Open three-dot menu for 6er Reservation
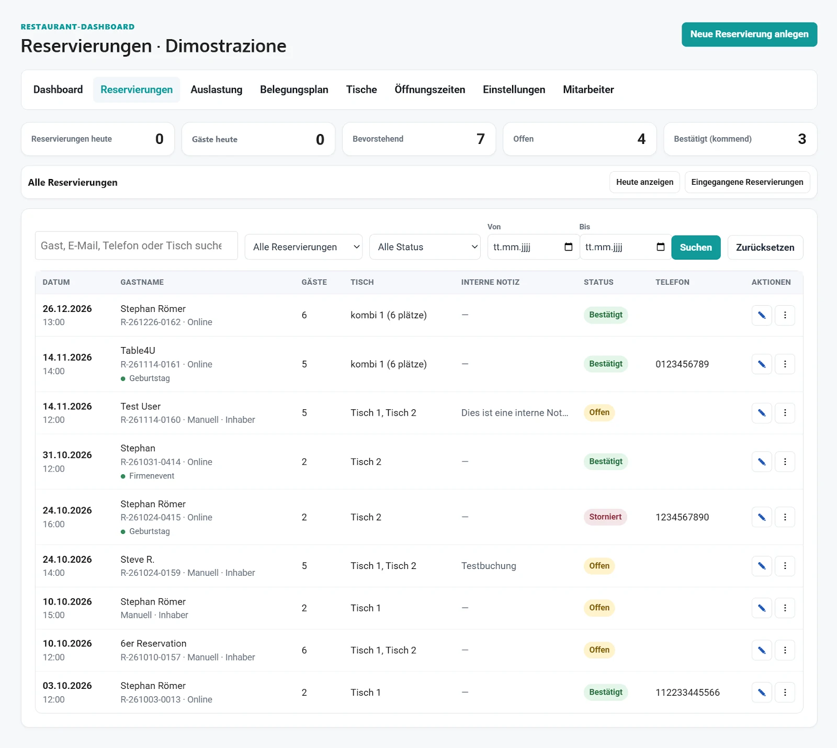This screenshot has width=837, height=748. coord(785,650)
